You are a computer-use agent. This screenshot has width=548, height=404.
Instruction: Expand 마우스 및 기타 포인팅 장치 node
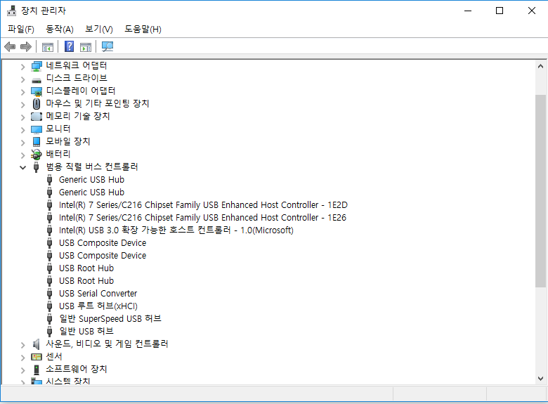22,105
